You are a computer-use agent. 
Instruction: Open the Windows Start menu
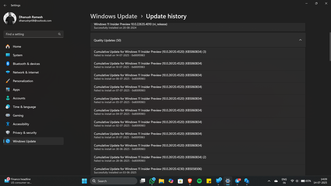pos(84,181)
